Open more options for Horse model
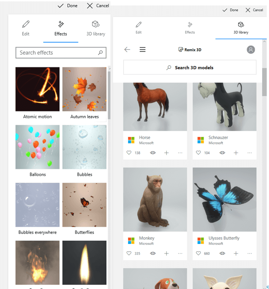Image resolution: width=269 pixels, height=289 pixels. click(180, 152)
